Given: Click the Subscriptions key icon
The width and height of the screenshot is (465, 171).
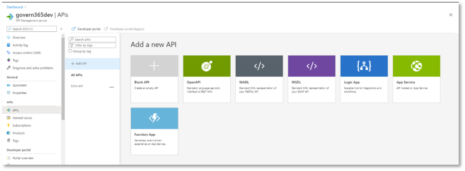Looking at the screenshot, I should tap(9, 125).
